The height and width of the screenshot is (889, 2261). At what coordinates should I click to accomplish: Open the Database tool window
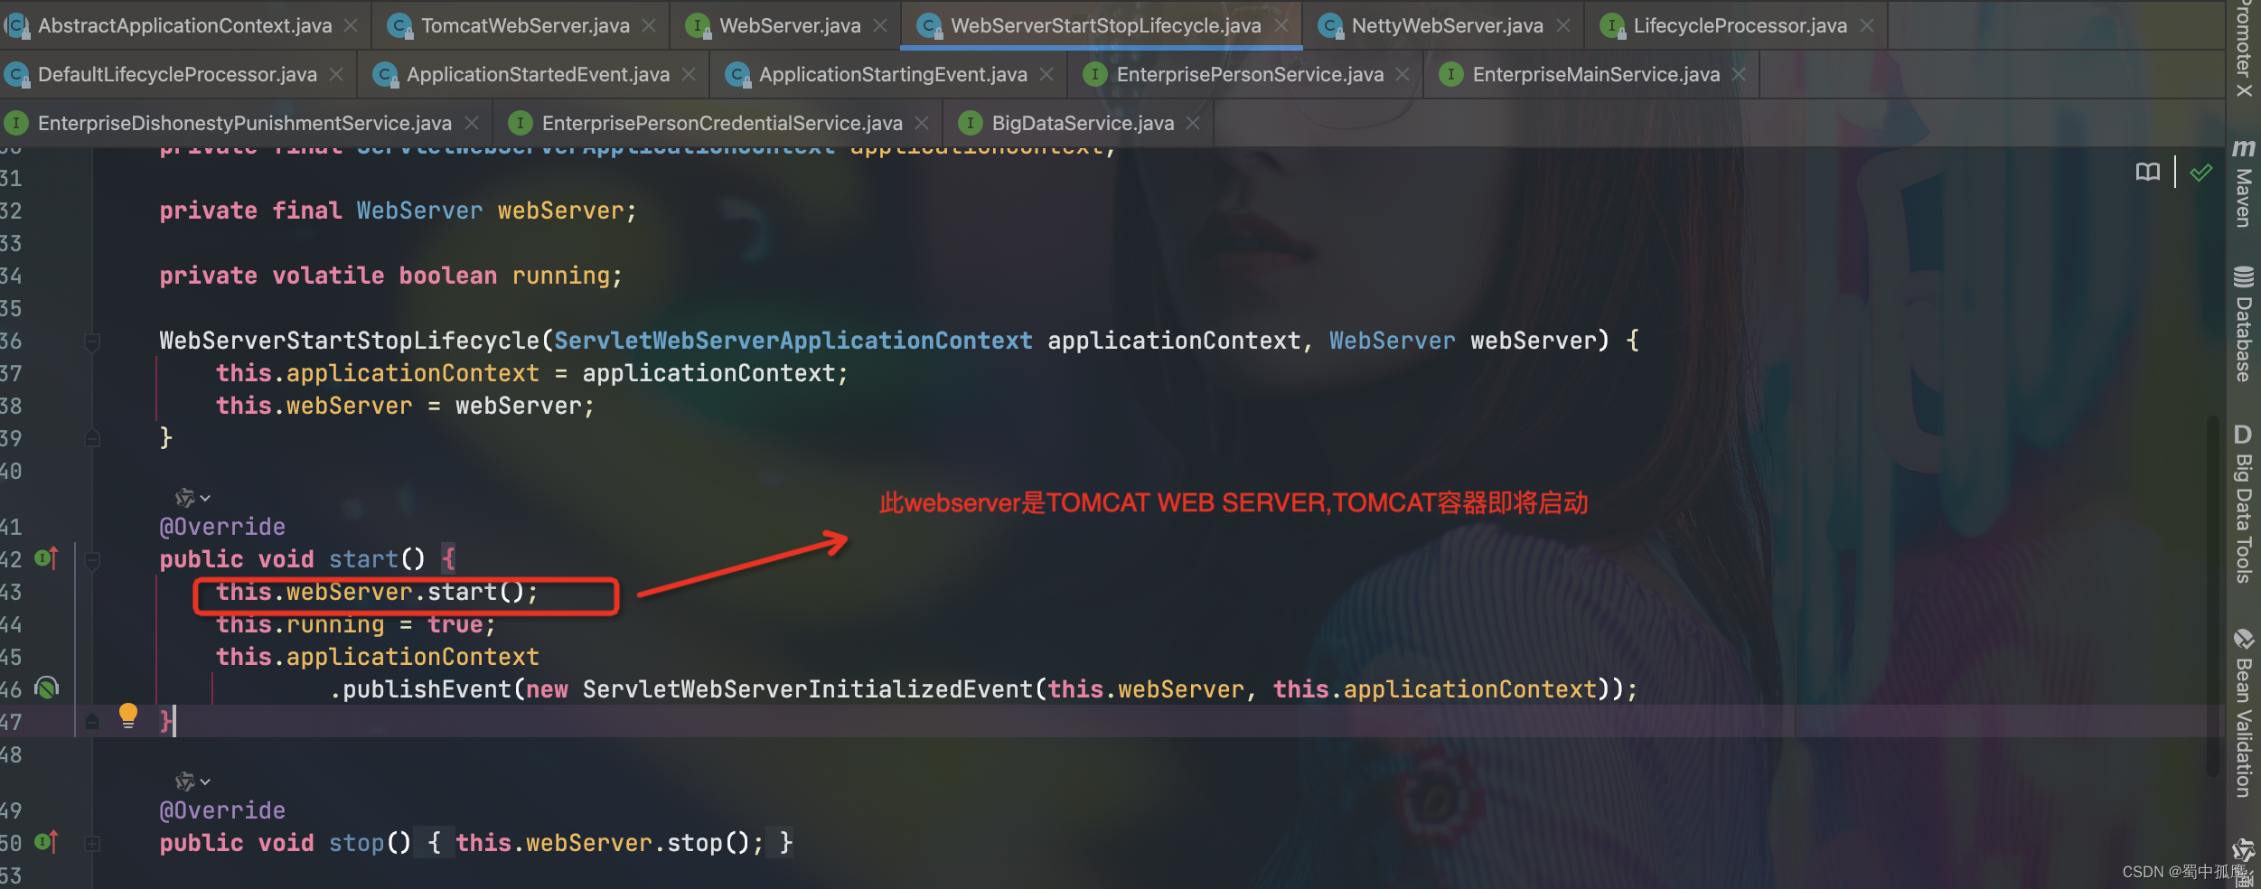2243,324
